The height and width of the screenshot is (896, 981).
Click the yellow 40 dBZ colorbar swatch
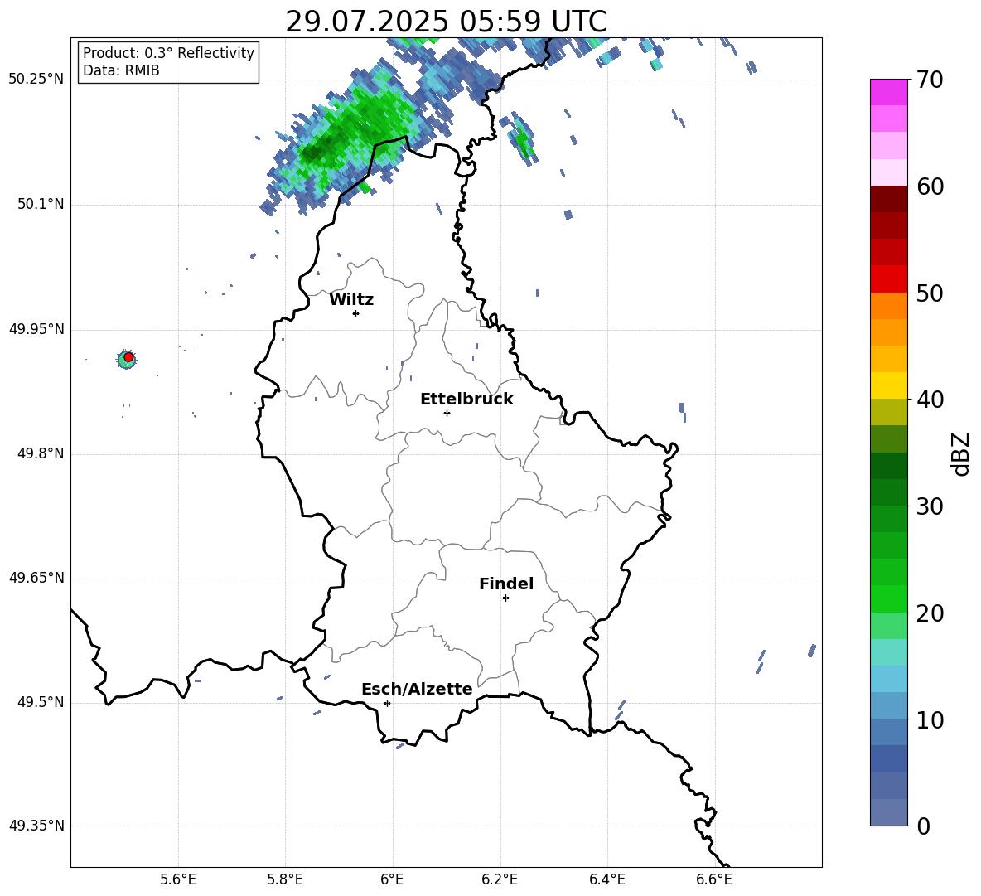888,385
